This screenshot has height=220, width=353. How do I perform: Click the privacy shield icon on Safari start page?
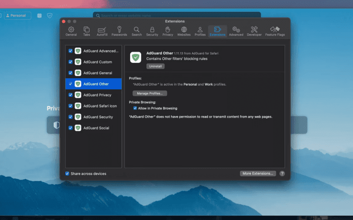[x=56, y=125]
